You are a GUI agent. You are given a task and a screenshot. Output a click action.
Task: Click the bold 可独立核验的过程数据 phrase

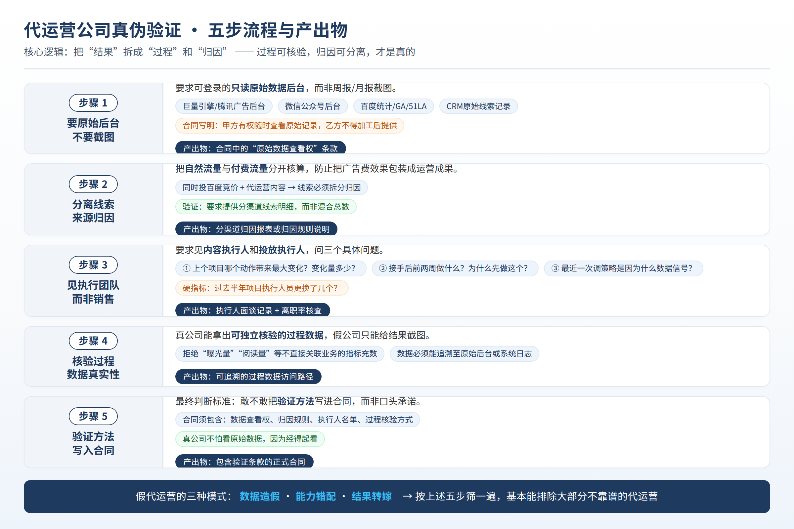[x=277, y=335]
